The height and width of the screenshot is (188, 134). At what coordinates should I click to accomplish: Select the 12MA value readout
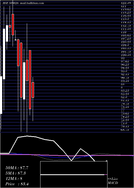coord(14,179)
